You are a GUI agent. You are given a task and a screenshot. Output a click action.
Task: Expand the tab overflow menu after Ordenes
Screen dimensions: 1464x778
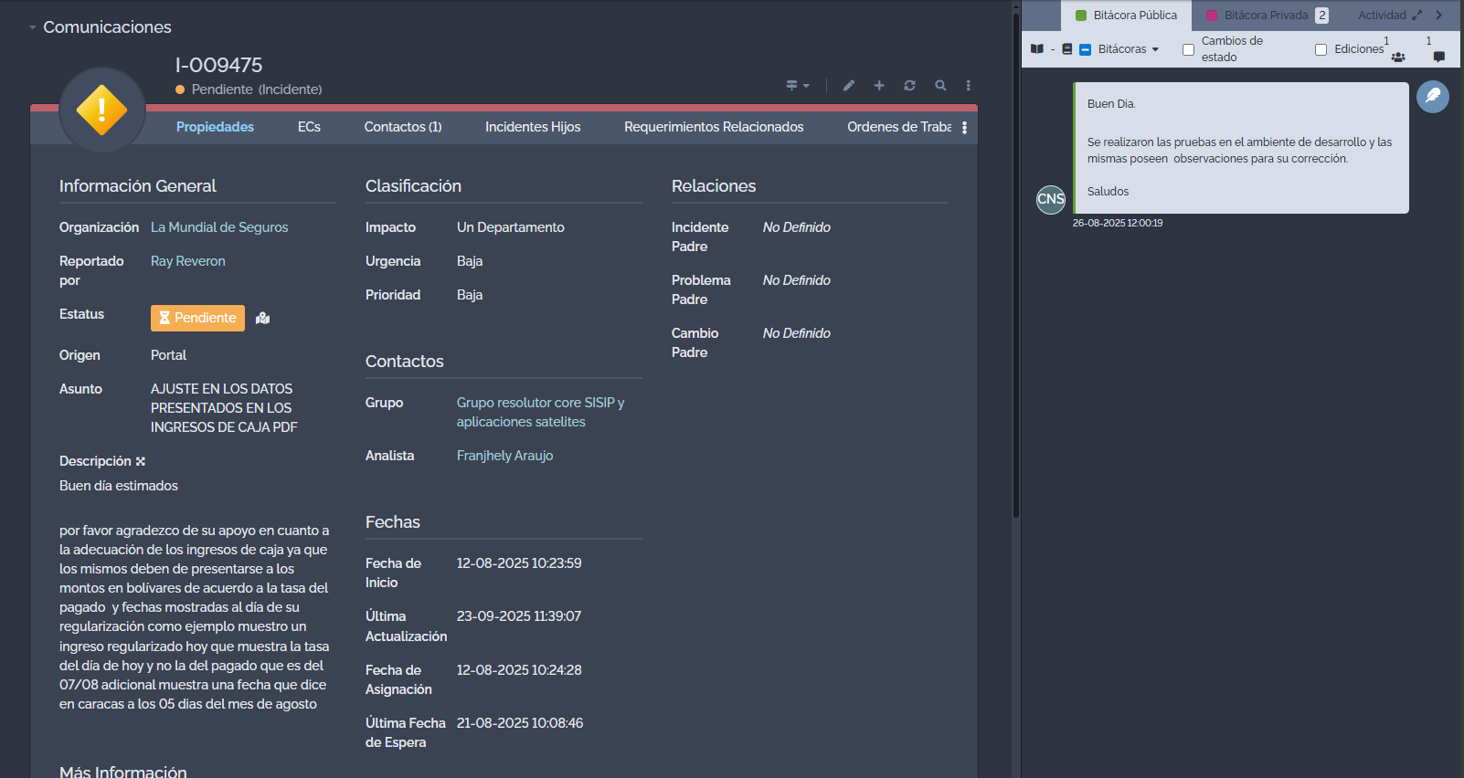(x=964, y=128)
